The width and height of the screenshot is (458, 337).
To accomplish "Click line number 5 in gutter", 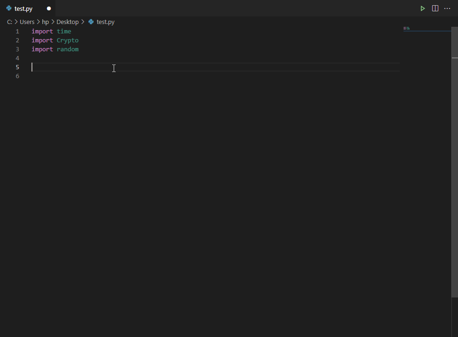I will point(17,67).
